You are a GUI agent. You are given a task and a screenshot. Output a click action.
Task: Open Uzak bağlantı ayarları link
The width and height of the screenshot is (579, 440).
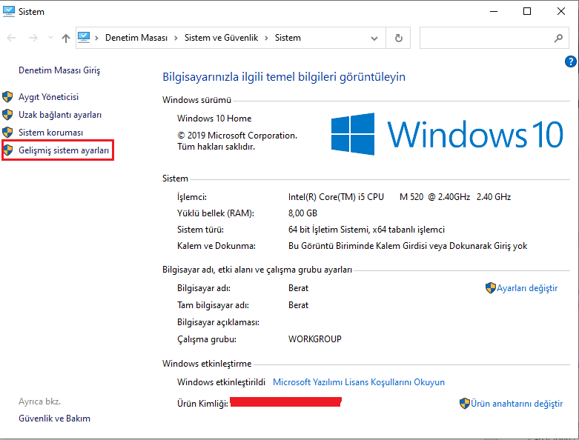pyautogui.click(x=60, y=115)
